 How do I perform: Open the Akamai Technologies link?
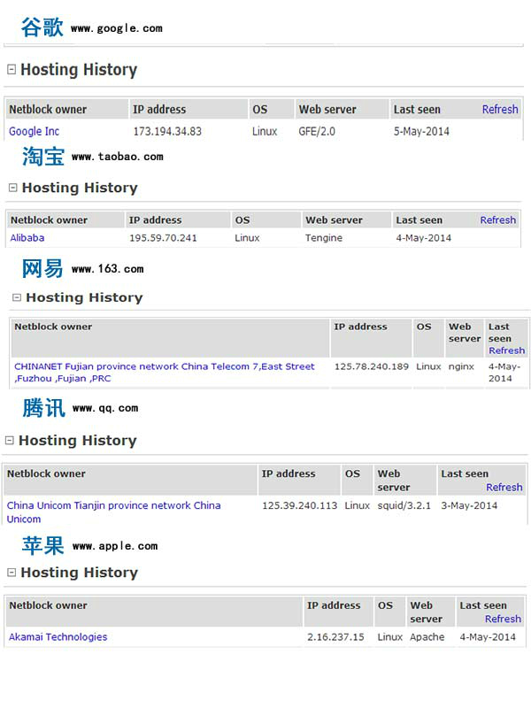(x=58, y=637)
